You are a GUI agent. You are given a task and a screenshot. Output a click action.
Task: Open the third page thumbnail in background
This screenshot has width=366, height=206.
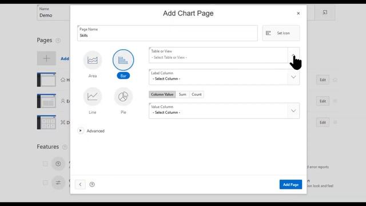click(46, 122)
